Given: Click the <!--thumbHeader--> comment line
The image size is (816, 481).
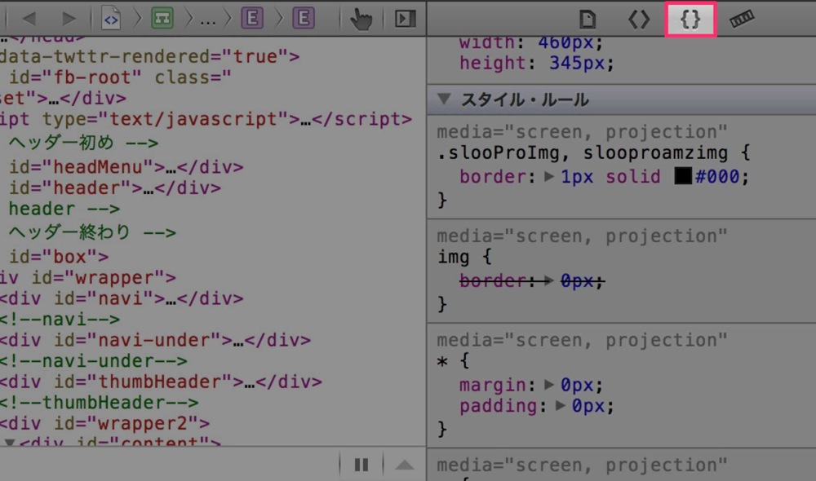Looking at the screenshot, I should pyautogui.click(x=100, y=403).
